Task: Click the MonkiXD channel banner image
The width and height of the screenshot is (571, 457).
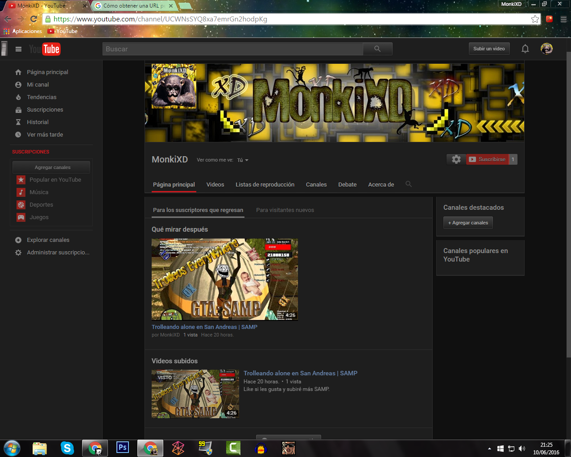Action: coord(335,103)
